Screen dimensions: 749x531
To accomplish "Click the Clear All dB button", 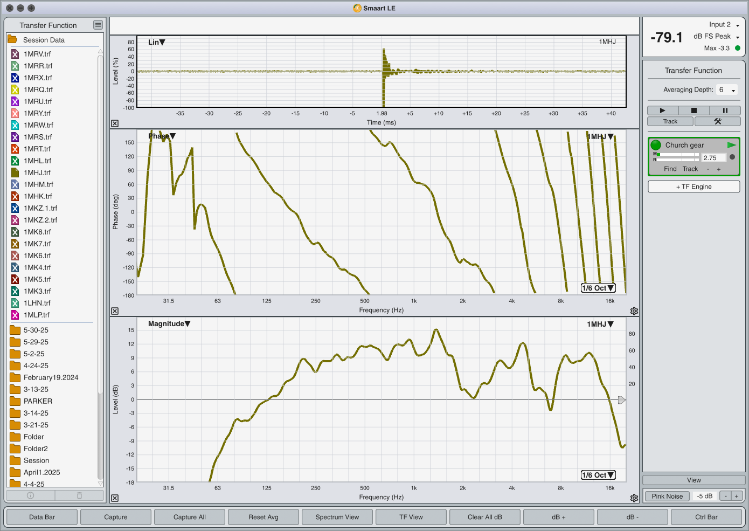I will point(485,517).
